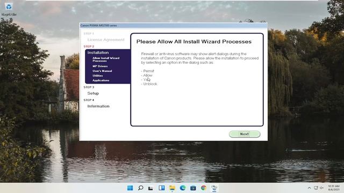Launch File Explorer from taskbar
This screenshot has width=344, height=193.
pyautogui.click(x=172, y=188)
